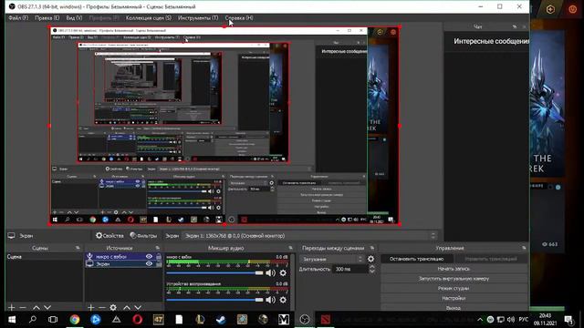Open the Файл menu

[x=18, y=18]
